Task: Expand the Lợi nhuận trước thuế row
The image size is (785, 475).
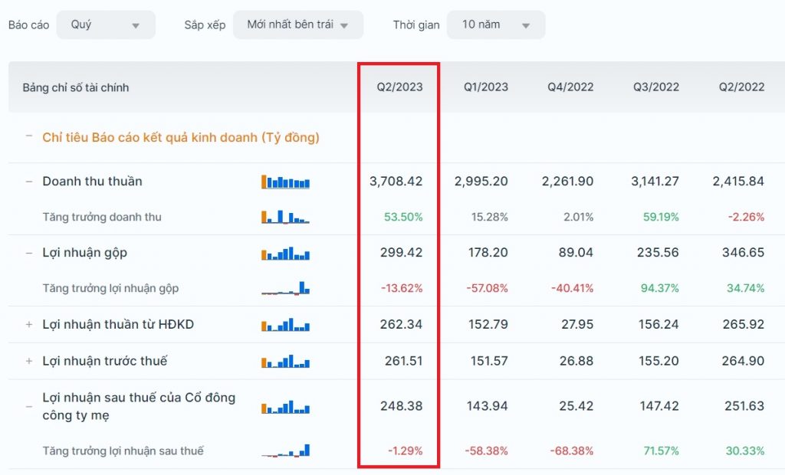Action: [x=29, y=361]
